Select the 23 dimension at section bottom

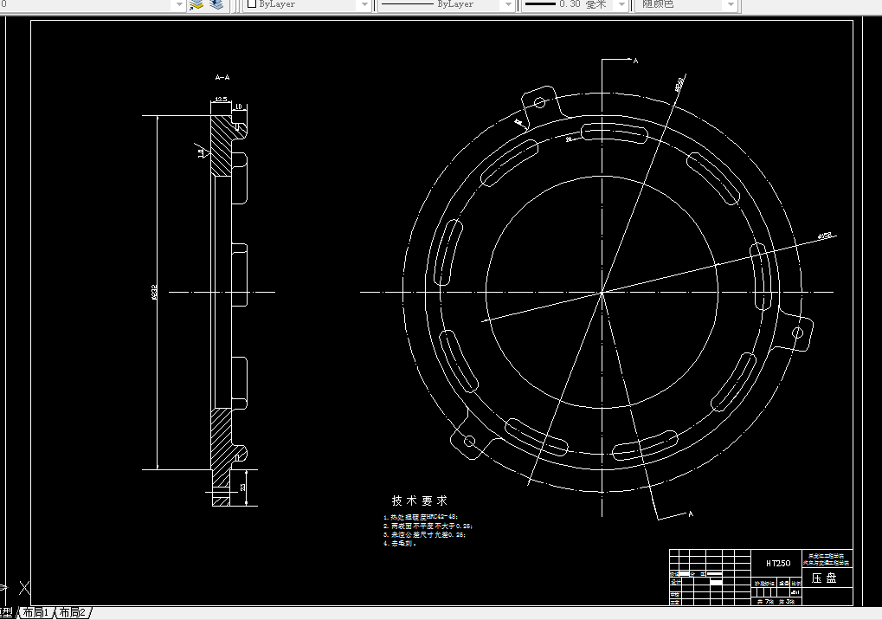pyautogui.click(x=243, y=488)
